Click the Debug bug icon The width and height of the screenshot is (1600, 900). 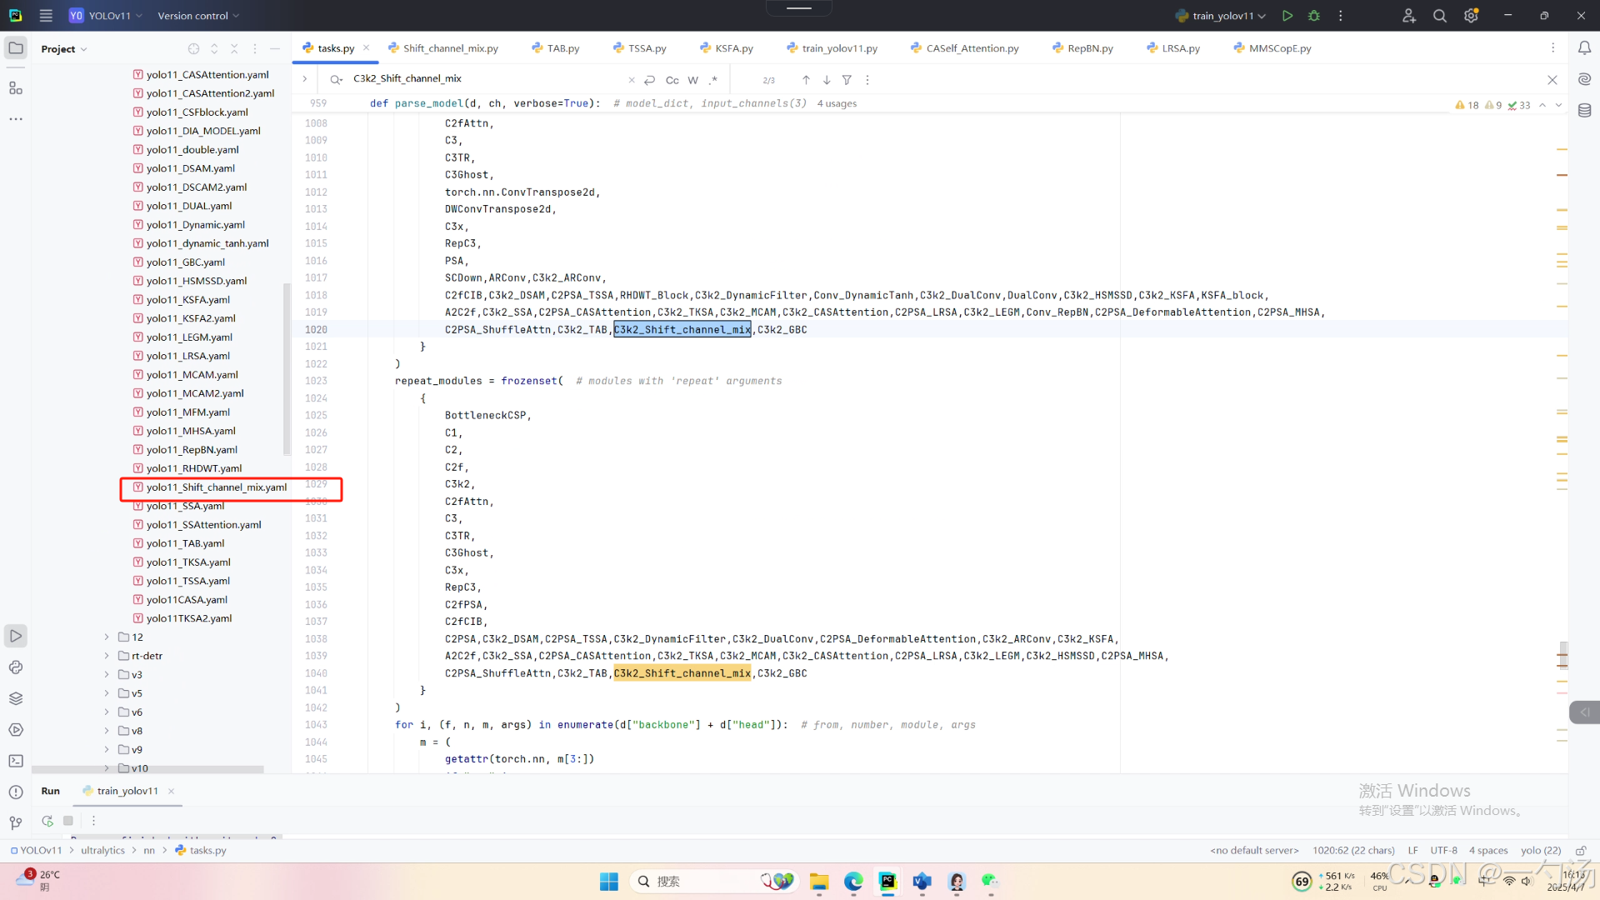1314,16
